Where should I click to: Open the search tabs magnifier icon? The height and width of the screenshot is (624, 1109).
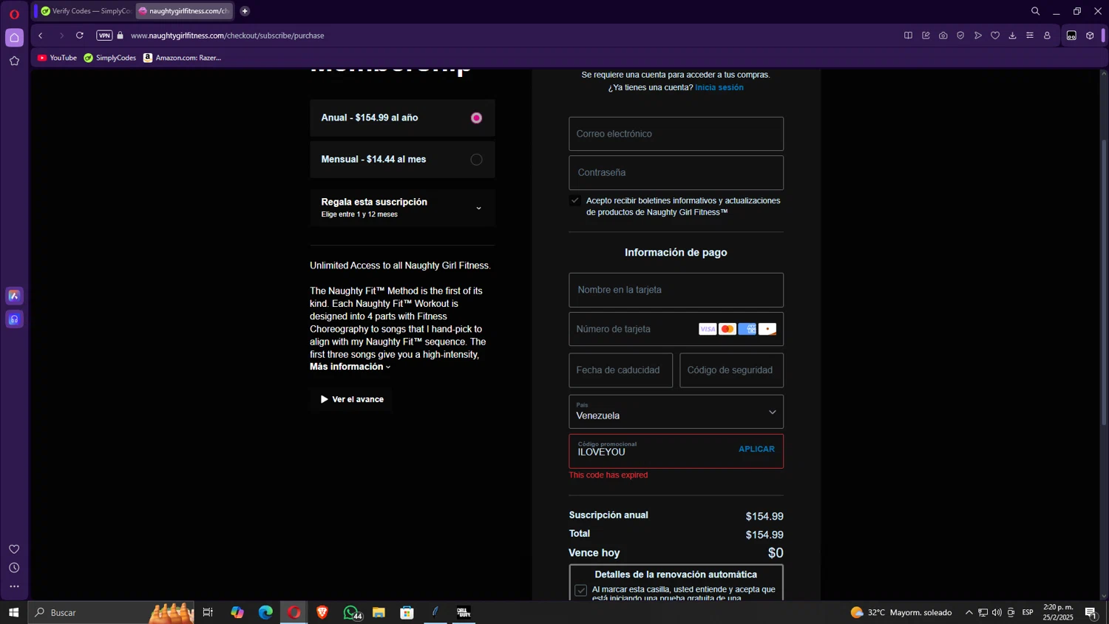pos(1035,11)
